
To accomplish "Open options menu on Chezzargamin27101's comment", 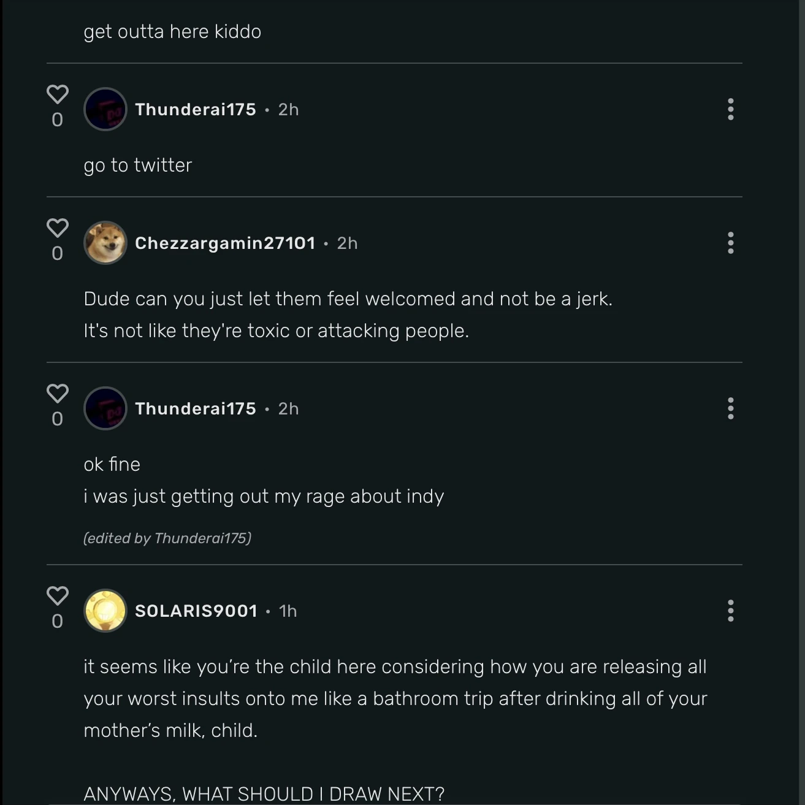I will 730,243.
